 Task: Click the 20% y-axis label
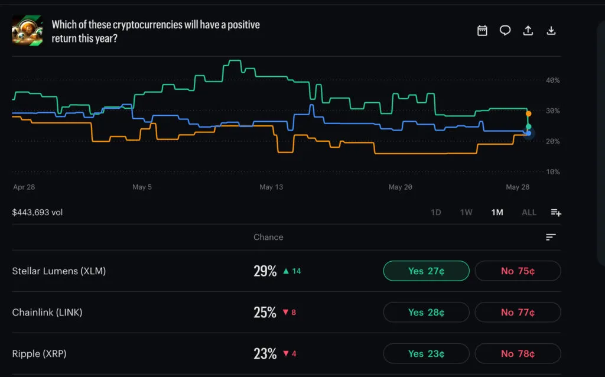[x=552, y=141]
